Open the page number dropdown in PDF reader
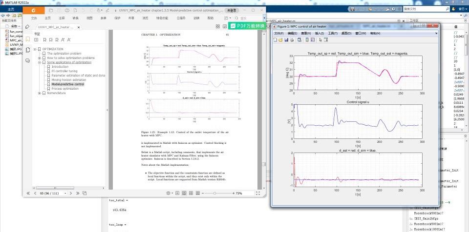Image resolution: width=469 pixels, height=232 pixels. click(x=65, y=193)
